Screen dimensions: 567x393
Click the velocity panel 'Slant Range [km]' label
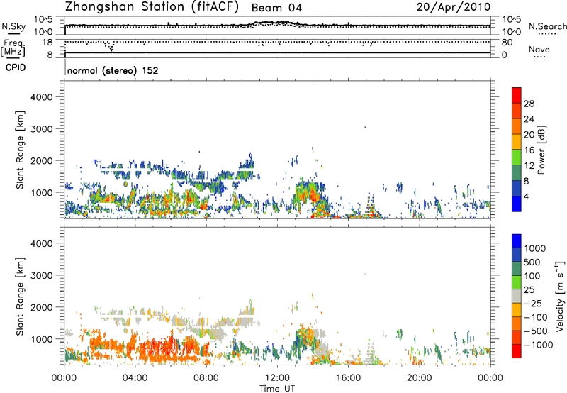[x=20, y=296]
